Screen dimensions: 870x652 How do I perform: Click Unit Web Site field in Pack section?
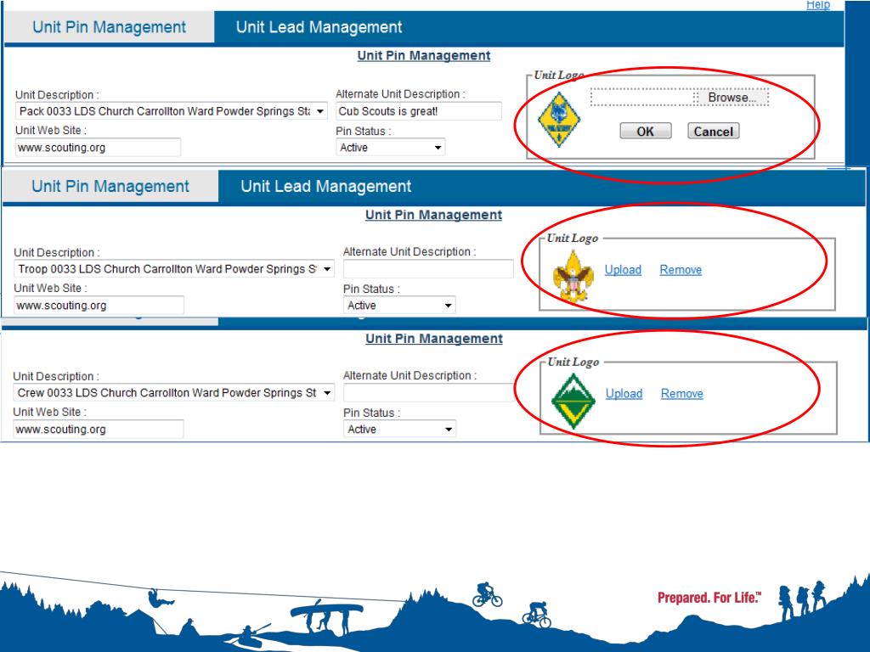click(99, 148)
